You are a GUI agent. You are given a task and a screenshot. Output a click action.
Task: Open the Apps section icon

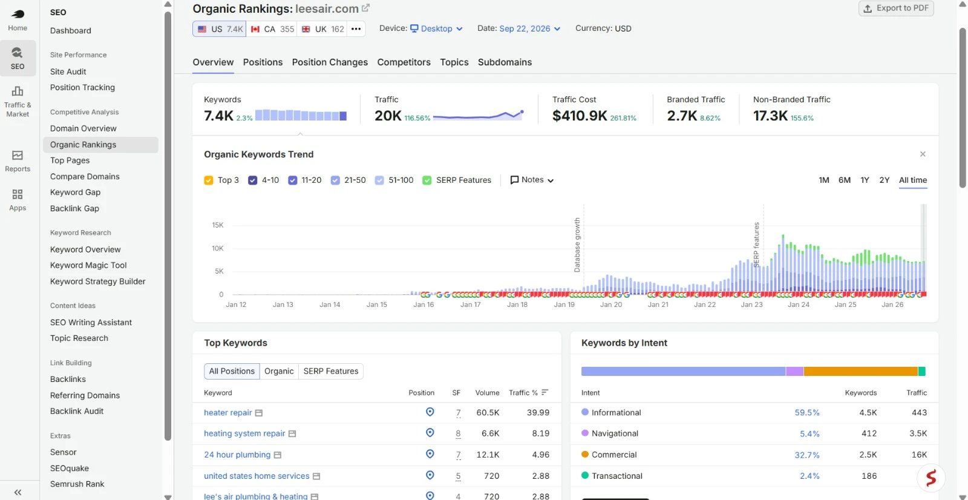18,200
